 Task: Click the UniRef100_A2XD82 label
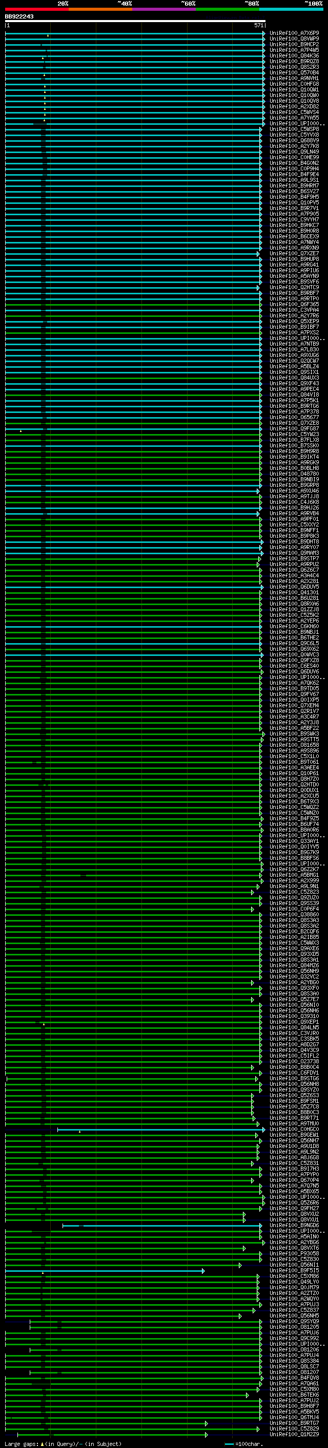point(294,107)
